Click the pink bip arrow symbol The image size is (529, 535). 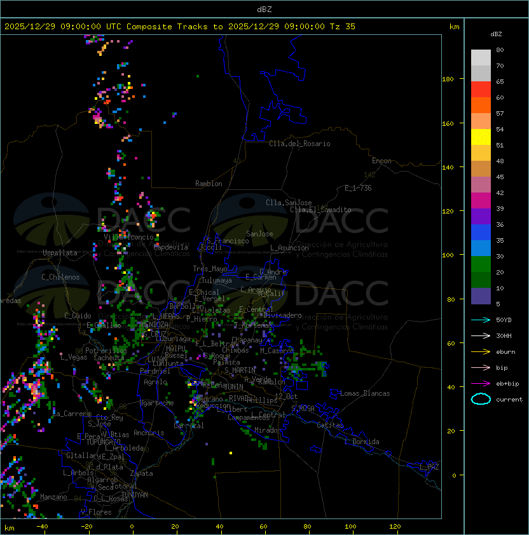click(481, 367)
